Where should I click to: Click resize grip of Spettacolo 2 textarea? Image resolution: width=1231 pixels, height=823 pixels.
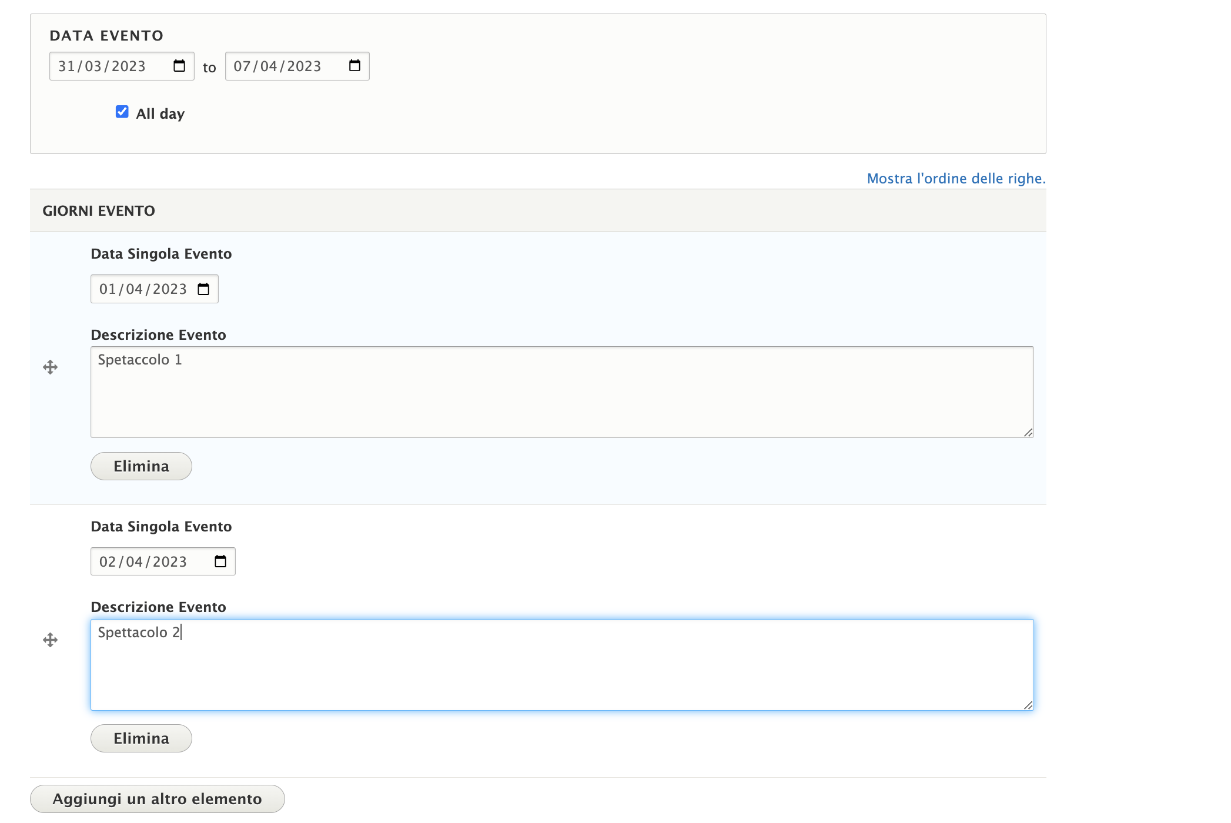pyautogui.click(x=1028, y=705)
